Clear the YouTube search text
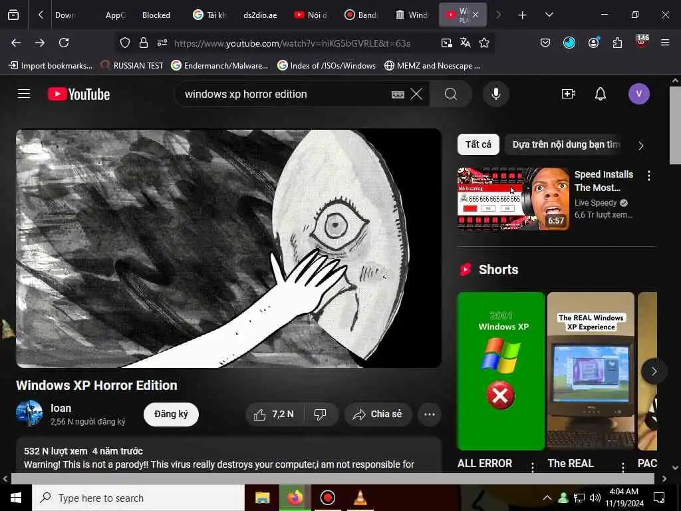Image resolution: width=681 pixels, height=511 pixels. click(416, 94)
